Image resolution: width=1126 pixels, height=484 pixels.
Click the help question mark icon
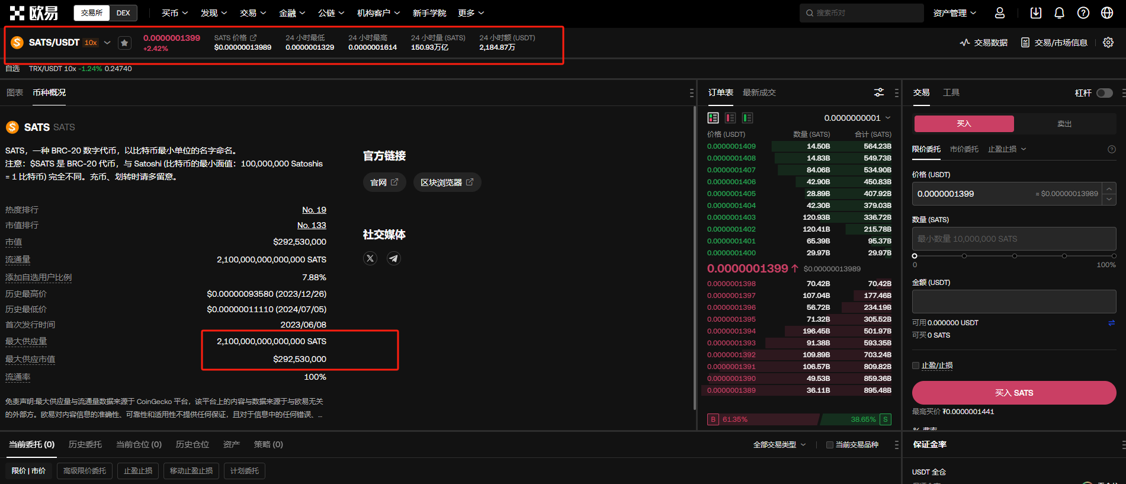tap(1083, 13)
